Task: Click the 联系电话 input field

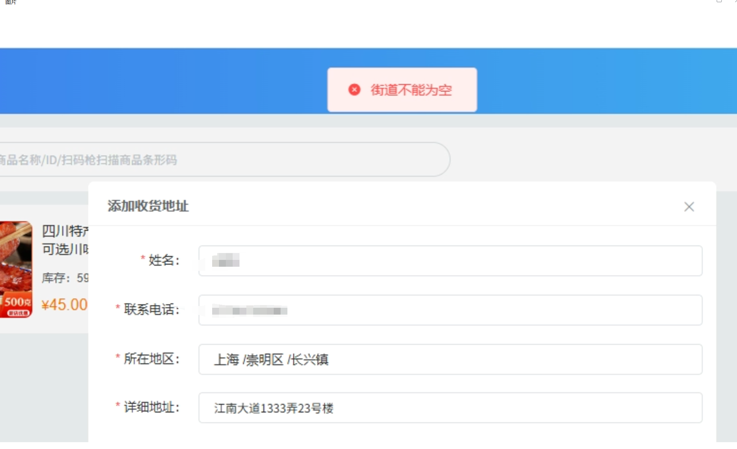Action: click(450, 310)
